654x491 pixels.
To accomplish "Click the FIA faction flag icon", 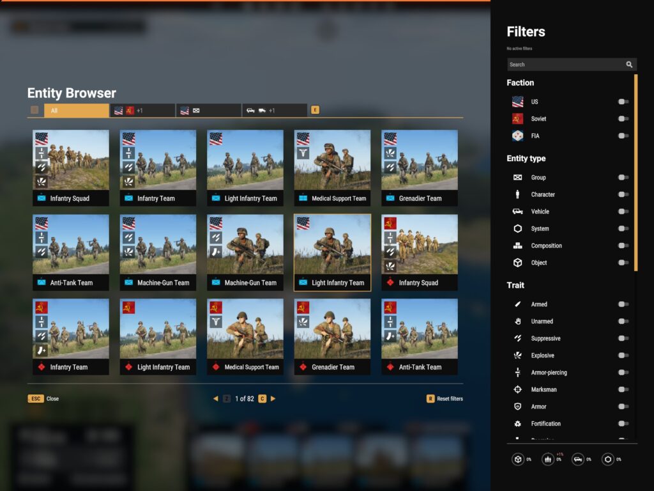I will click(x=518, y=136).
